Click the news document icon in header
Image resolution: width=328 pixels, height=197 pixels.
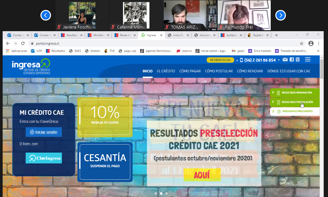(298, 60)
